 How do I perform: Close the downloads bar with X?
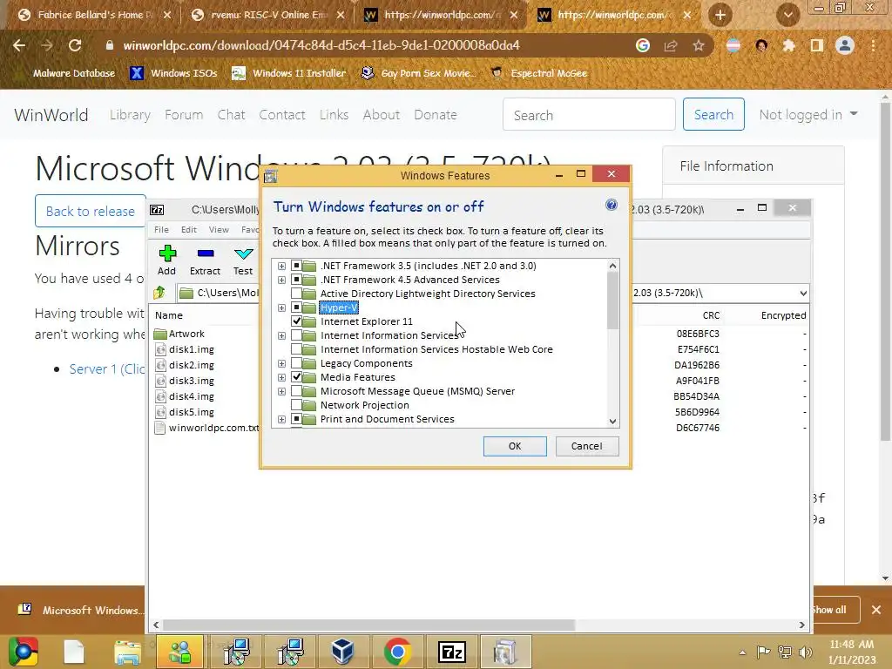coord(876,610)
